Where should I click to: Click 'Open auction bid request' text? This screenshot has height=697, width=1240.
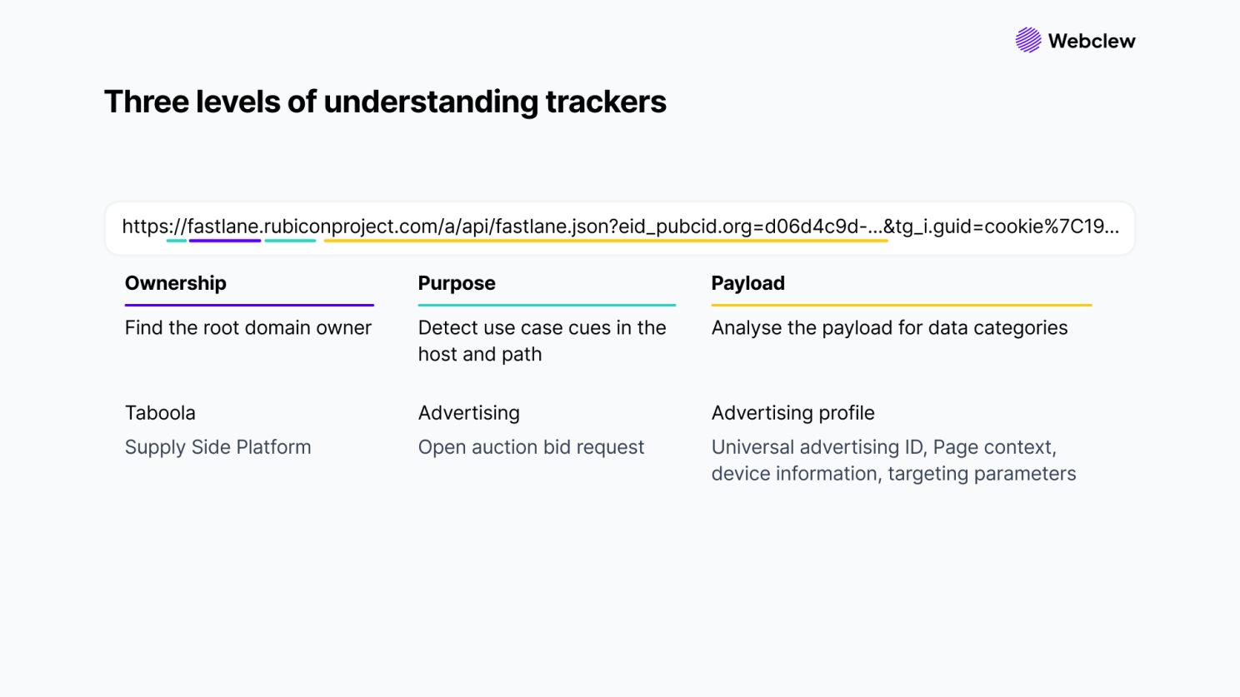(x=532, y=447)
